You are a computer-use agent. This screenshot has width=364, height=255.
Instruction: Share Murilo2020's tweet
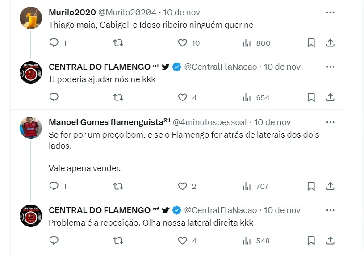[331, 43]
